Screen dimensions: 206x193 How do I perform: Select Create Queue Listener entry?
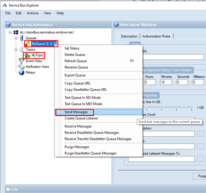pos(99,118)
